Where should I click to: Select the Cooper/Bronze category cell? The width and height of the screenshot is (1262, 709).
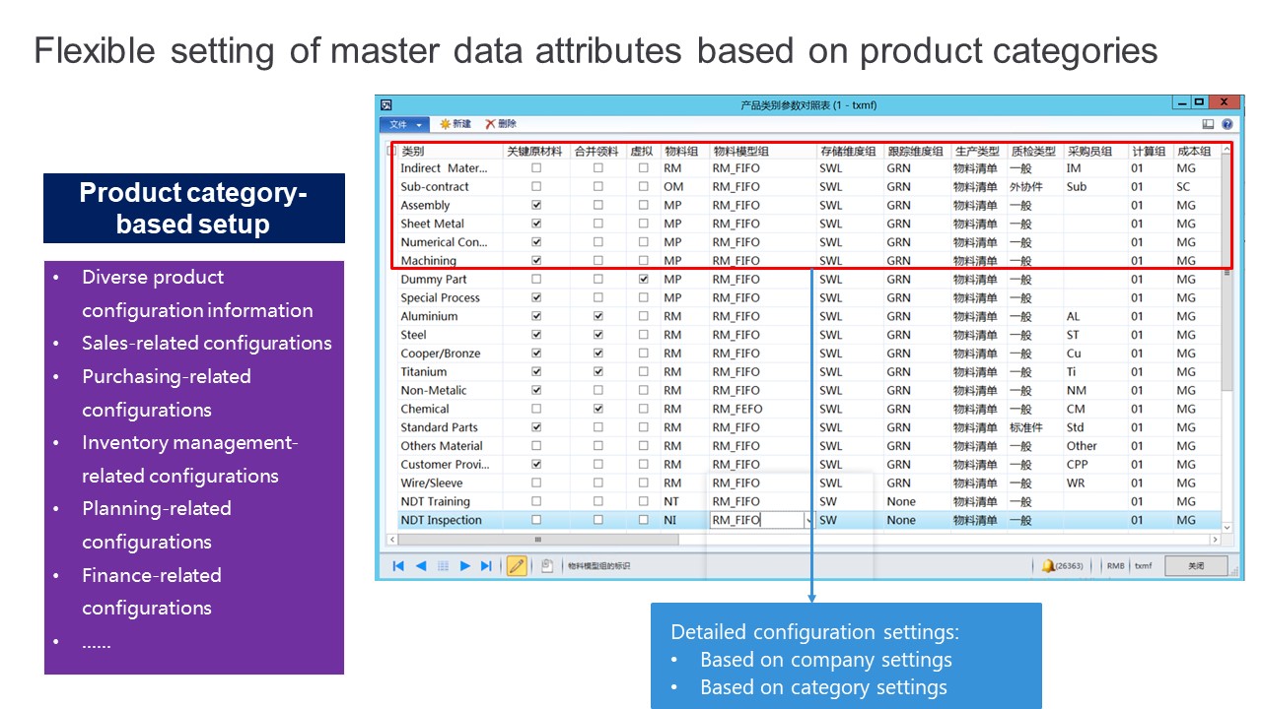coord(451,353)
